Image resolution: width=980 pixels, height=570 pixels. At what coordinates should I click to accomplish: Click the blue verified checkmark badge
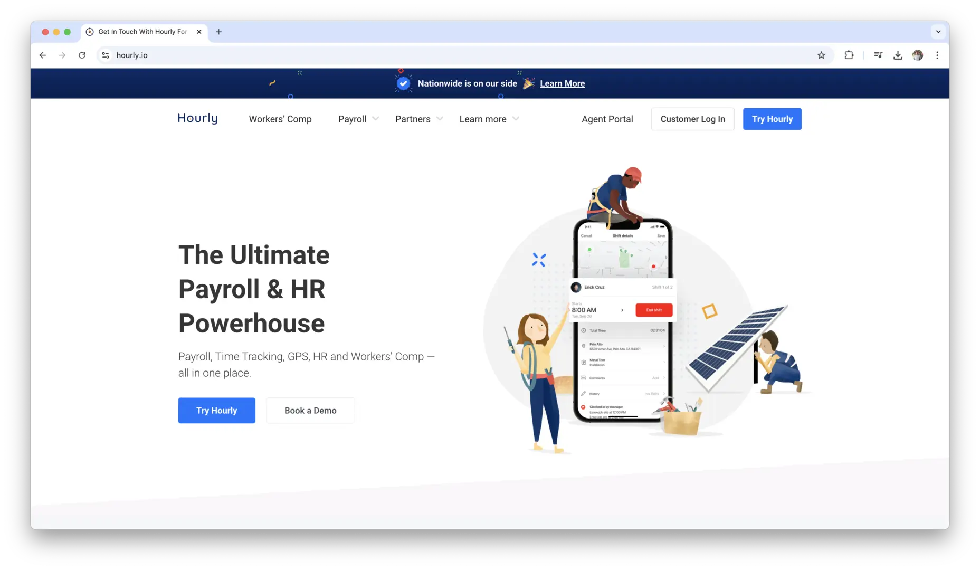click(403, 83)
